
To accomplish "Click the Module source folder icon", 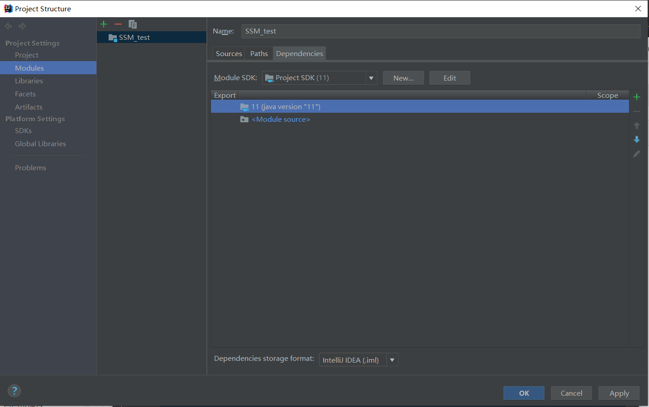I will point(244,120).
